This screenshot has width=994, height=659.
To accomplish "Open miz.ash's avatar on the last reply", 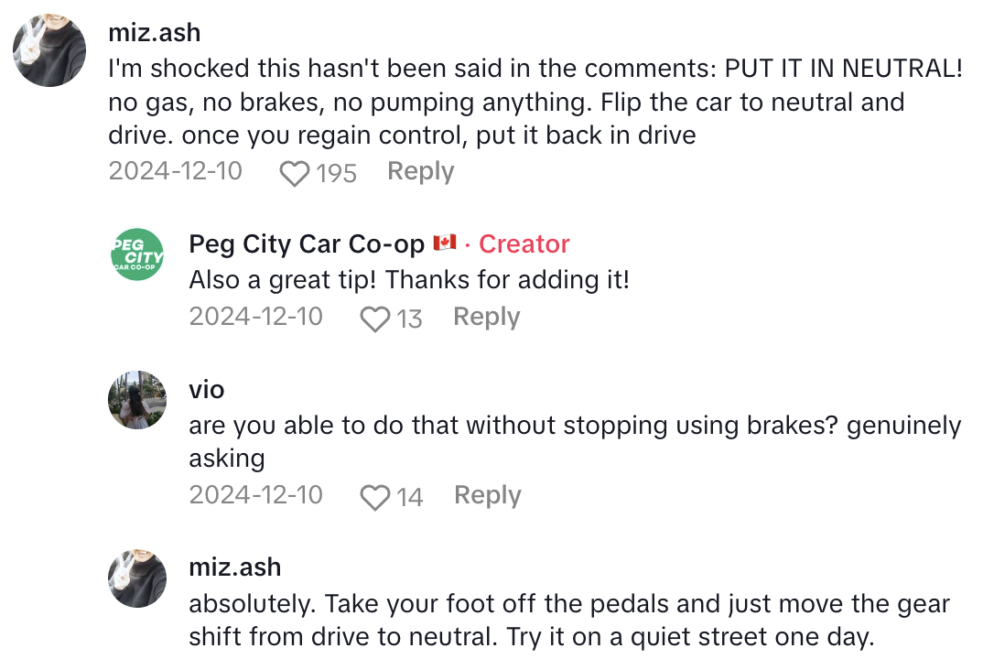I will click(x=137, y=578).
